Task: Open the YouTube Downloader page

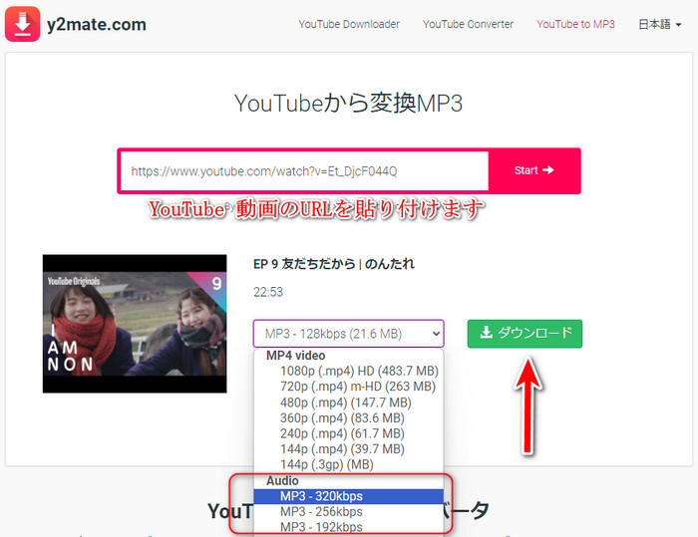Action: (349, 24)
